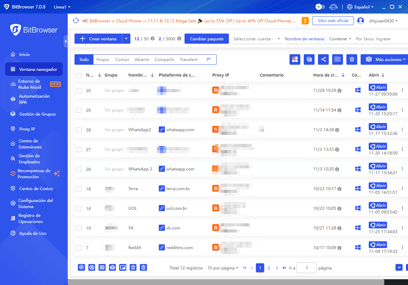Open the Español language dropdown
The image size is (408, 285).
click(x=360, y=7)
